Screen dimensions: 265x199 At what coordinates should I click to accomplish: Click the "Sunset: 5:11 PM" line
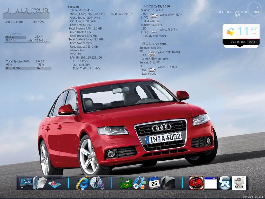(x=150, y=62)
